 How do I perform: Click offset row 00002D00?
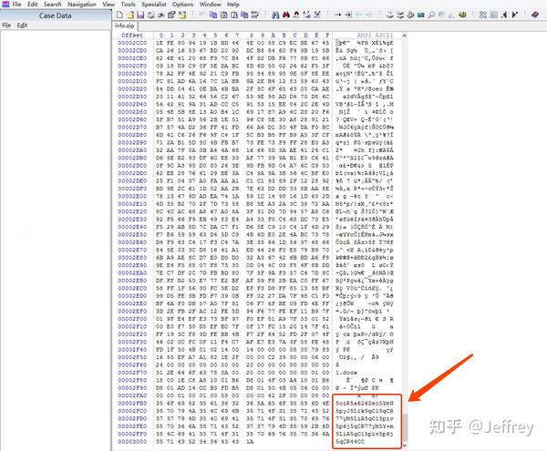point(132,74)
